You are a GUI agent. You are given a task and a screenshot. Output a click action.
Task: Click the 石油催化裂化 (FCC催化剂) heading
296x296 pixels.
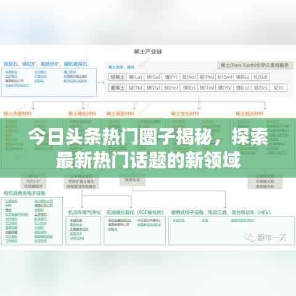[135, 212]
